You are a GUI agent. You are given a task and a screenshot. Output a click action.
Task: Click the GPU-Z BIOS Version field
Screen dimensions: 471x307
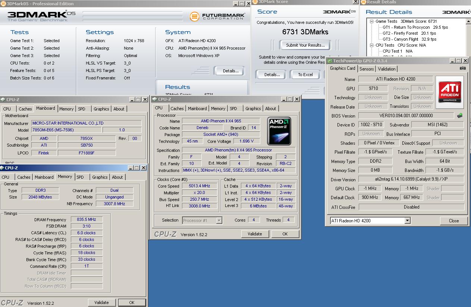click(x=406, y=116)
